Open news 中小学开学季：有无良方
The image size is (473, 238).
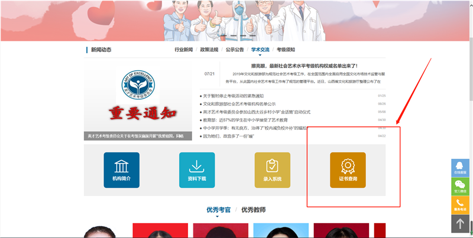coord(254,128)
